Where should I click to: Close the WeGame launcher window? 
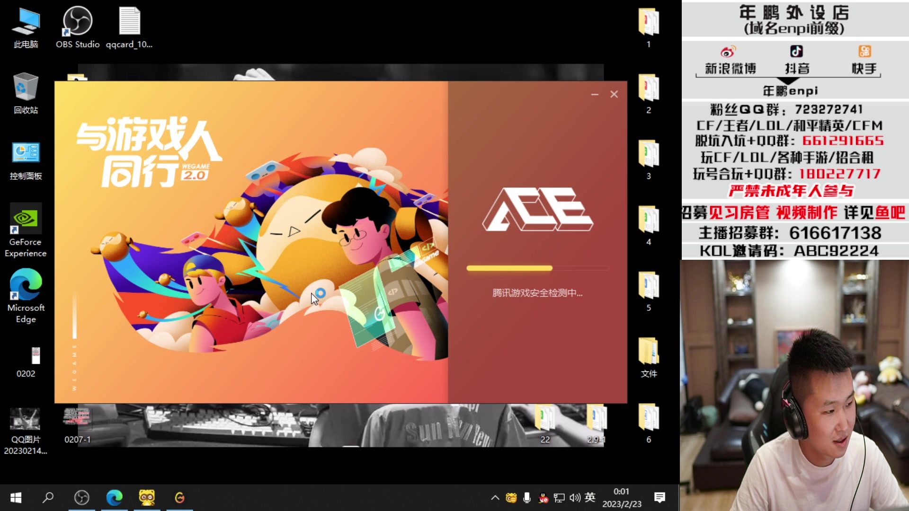coord(614,95)
